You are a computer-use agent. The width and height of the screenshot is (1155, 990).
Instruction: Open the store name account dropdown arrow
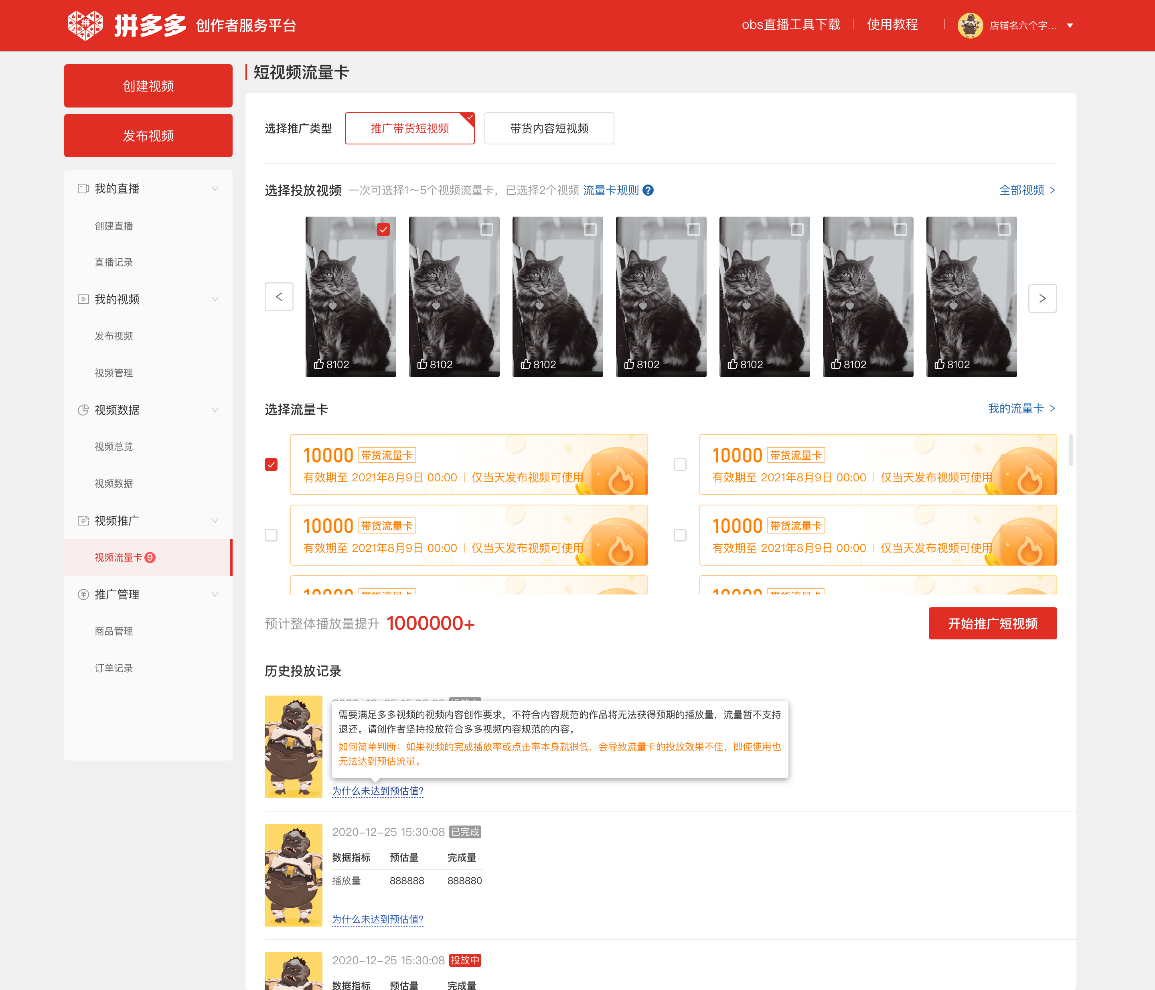1070,26
